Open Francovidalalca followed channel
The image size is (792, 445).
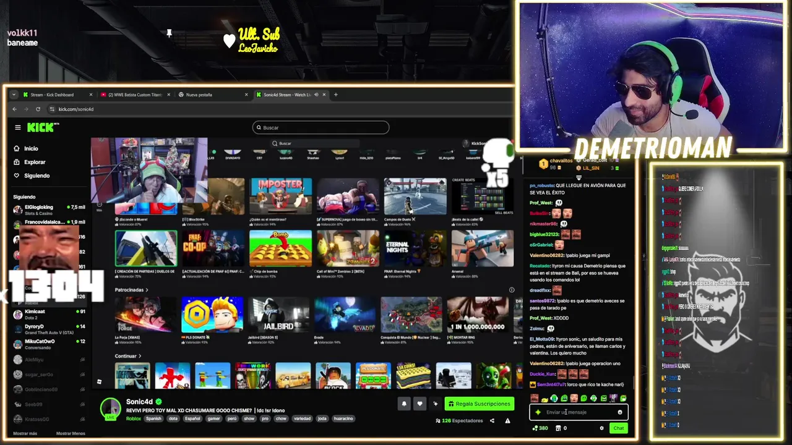click(x=49, y=222)
